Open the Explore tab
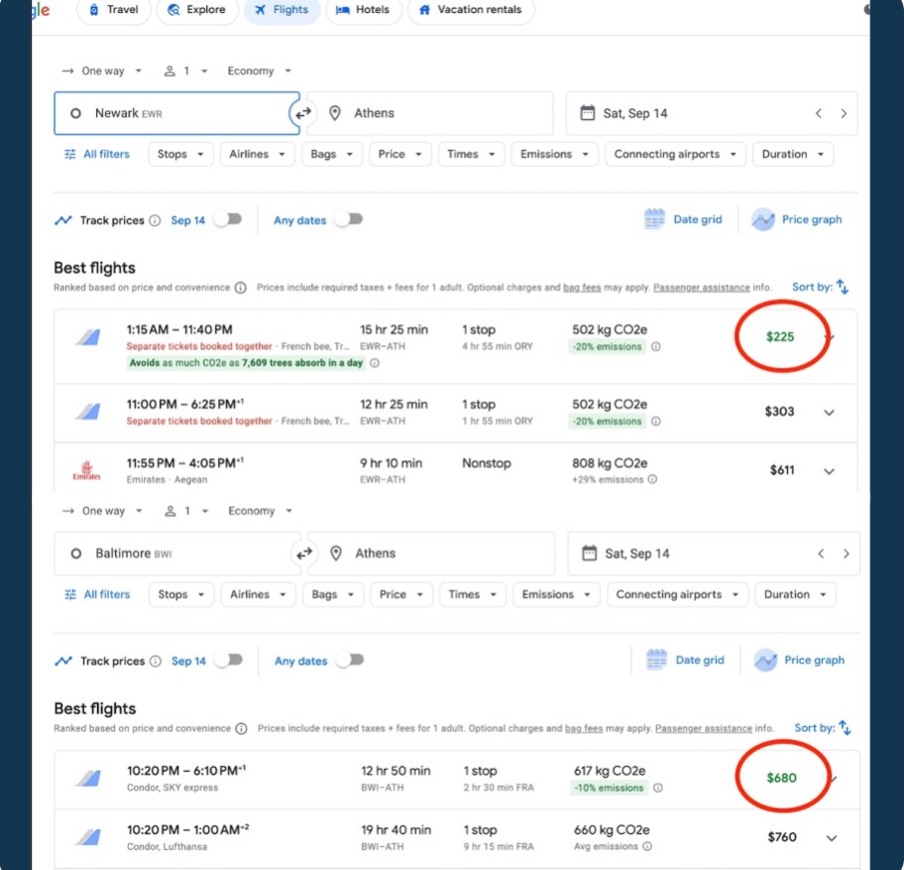This screenshot has height=870, width=904. point(197,10)
